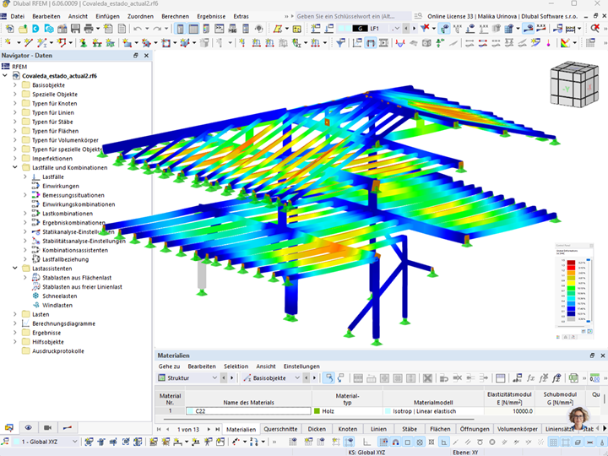
Task: Click the green Holz material type swatch
Action: (x=317, y=411)
